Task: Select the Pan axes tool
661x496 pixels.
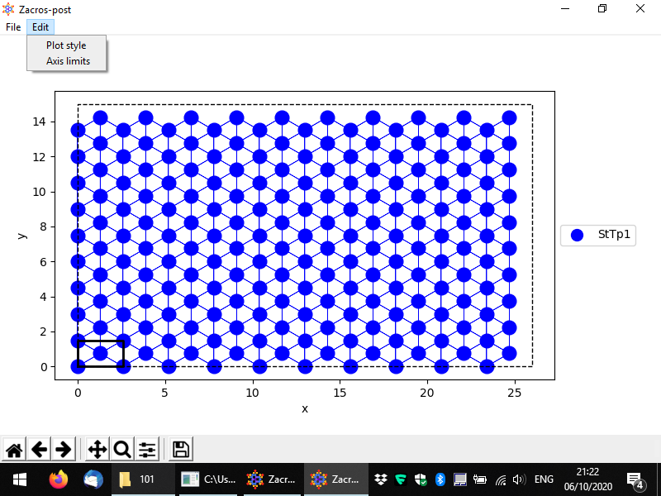Action: (x=97, y=450)
